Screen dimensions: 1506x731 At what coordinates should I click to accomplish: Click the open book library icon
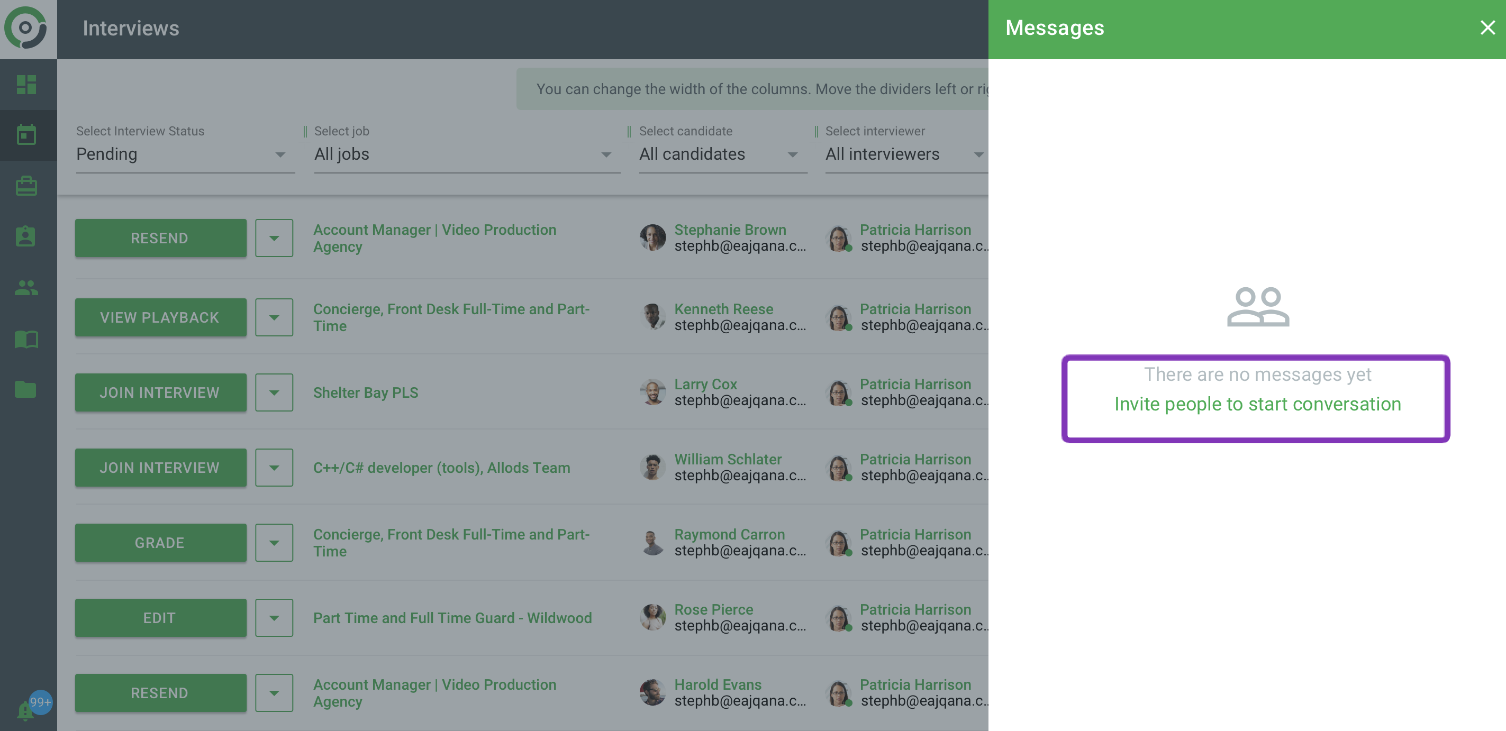pos(26,339)
